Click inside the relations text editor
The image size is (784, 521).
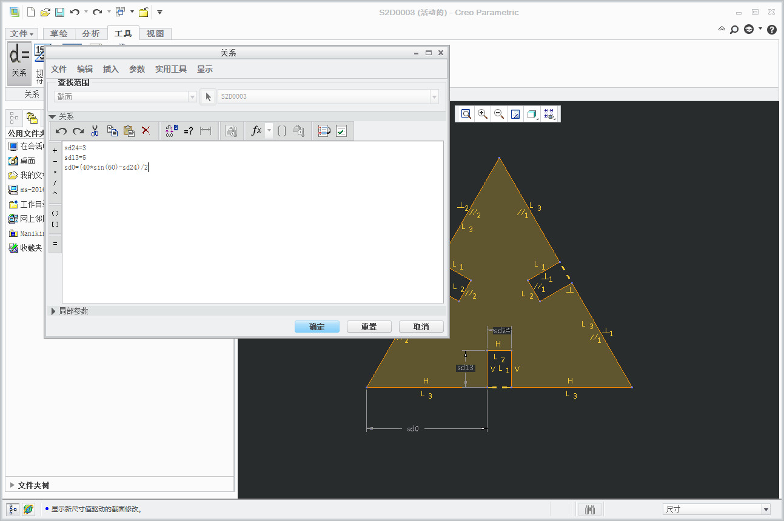253,222
